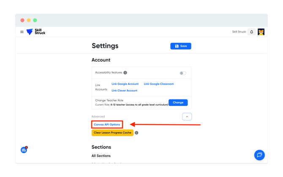Open the chat support bubble
The width and height of the screenshot is (283, 177).
(x=259, y=155)
